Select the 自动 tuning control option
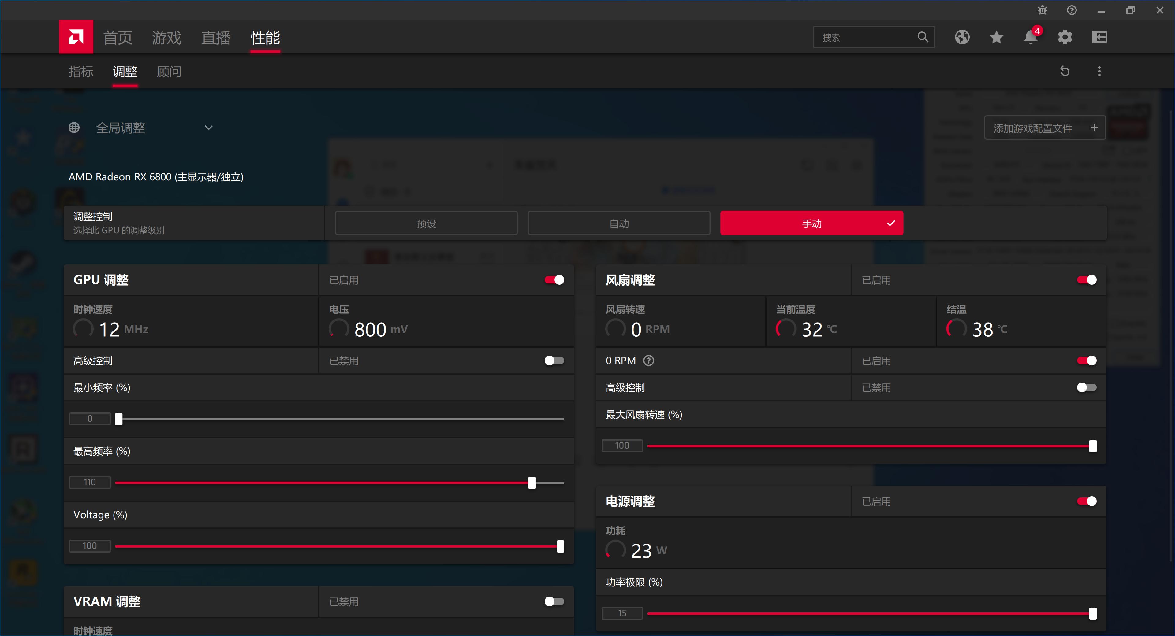 click(x=618, y=223)
